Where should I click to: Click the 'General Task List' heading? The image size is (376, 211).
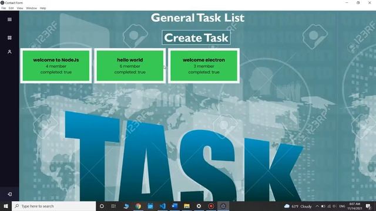coord(197,18)
